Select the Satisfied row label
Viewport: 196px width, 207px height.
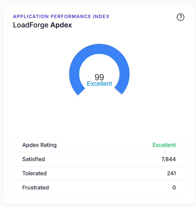pyautogui.click(x=34, y=159)
